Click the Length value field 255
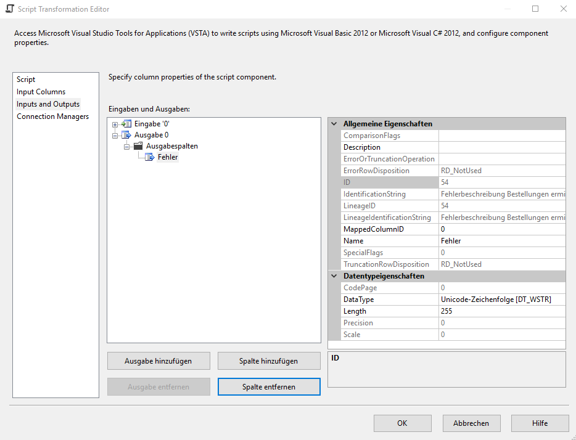576x440 pixels. point(501,311)
